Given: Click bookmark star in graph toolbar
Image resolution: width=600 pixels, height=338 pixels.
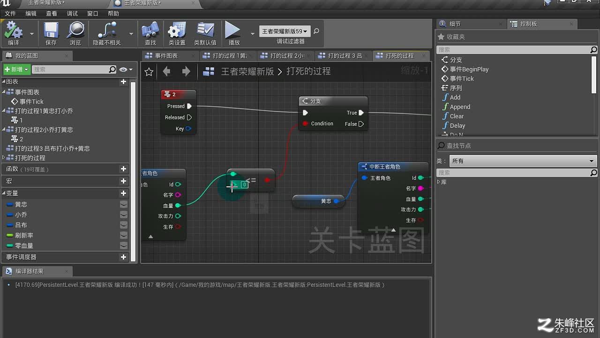Looking at the screenshot, I should pyautogui.click(x=149, y=71).
